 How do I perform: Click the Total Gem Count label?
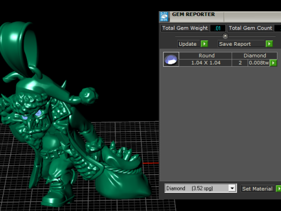(251, 28)
